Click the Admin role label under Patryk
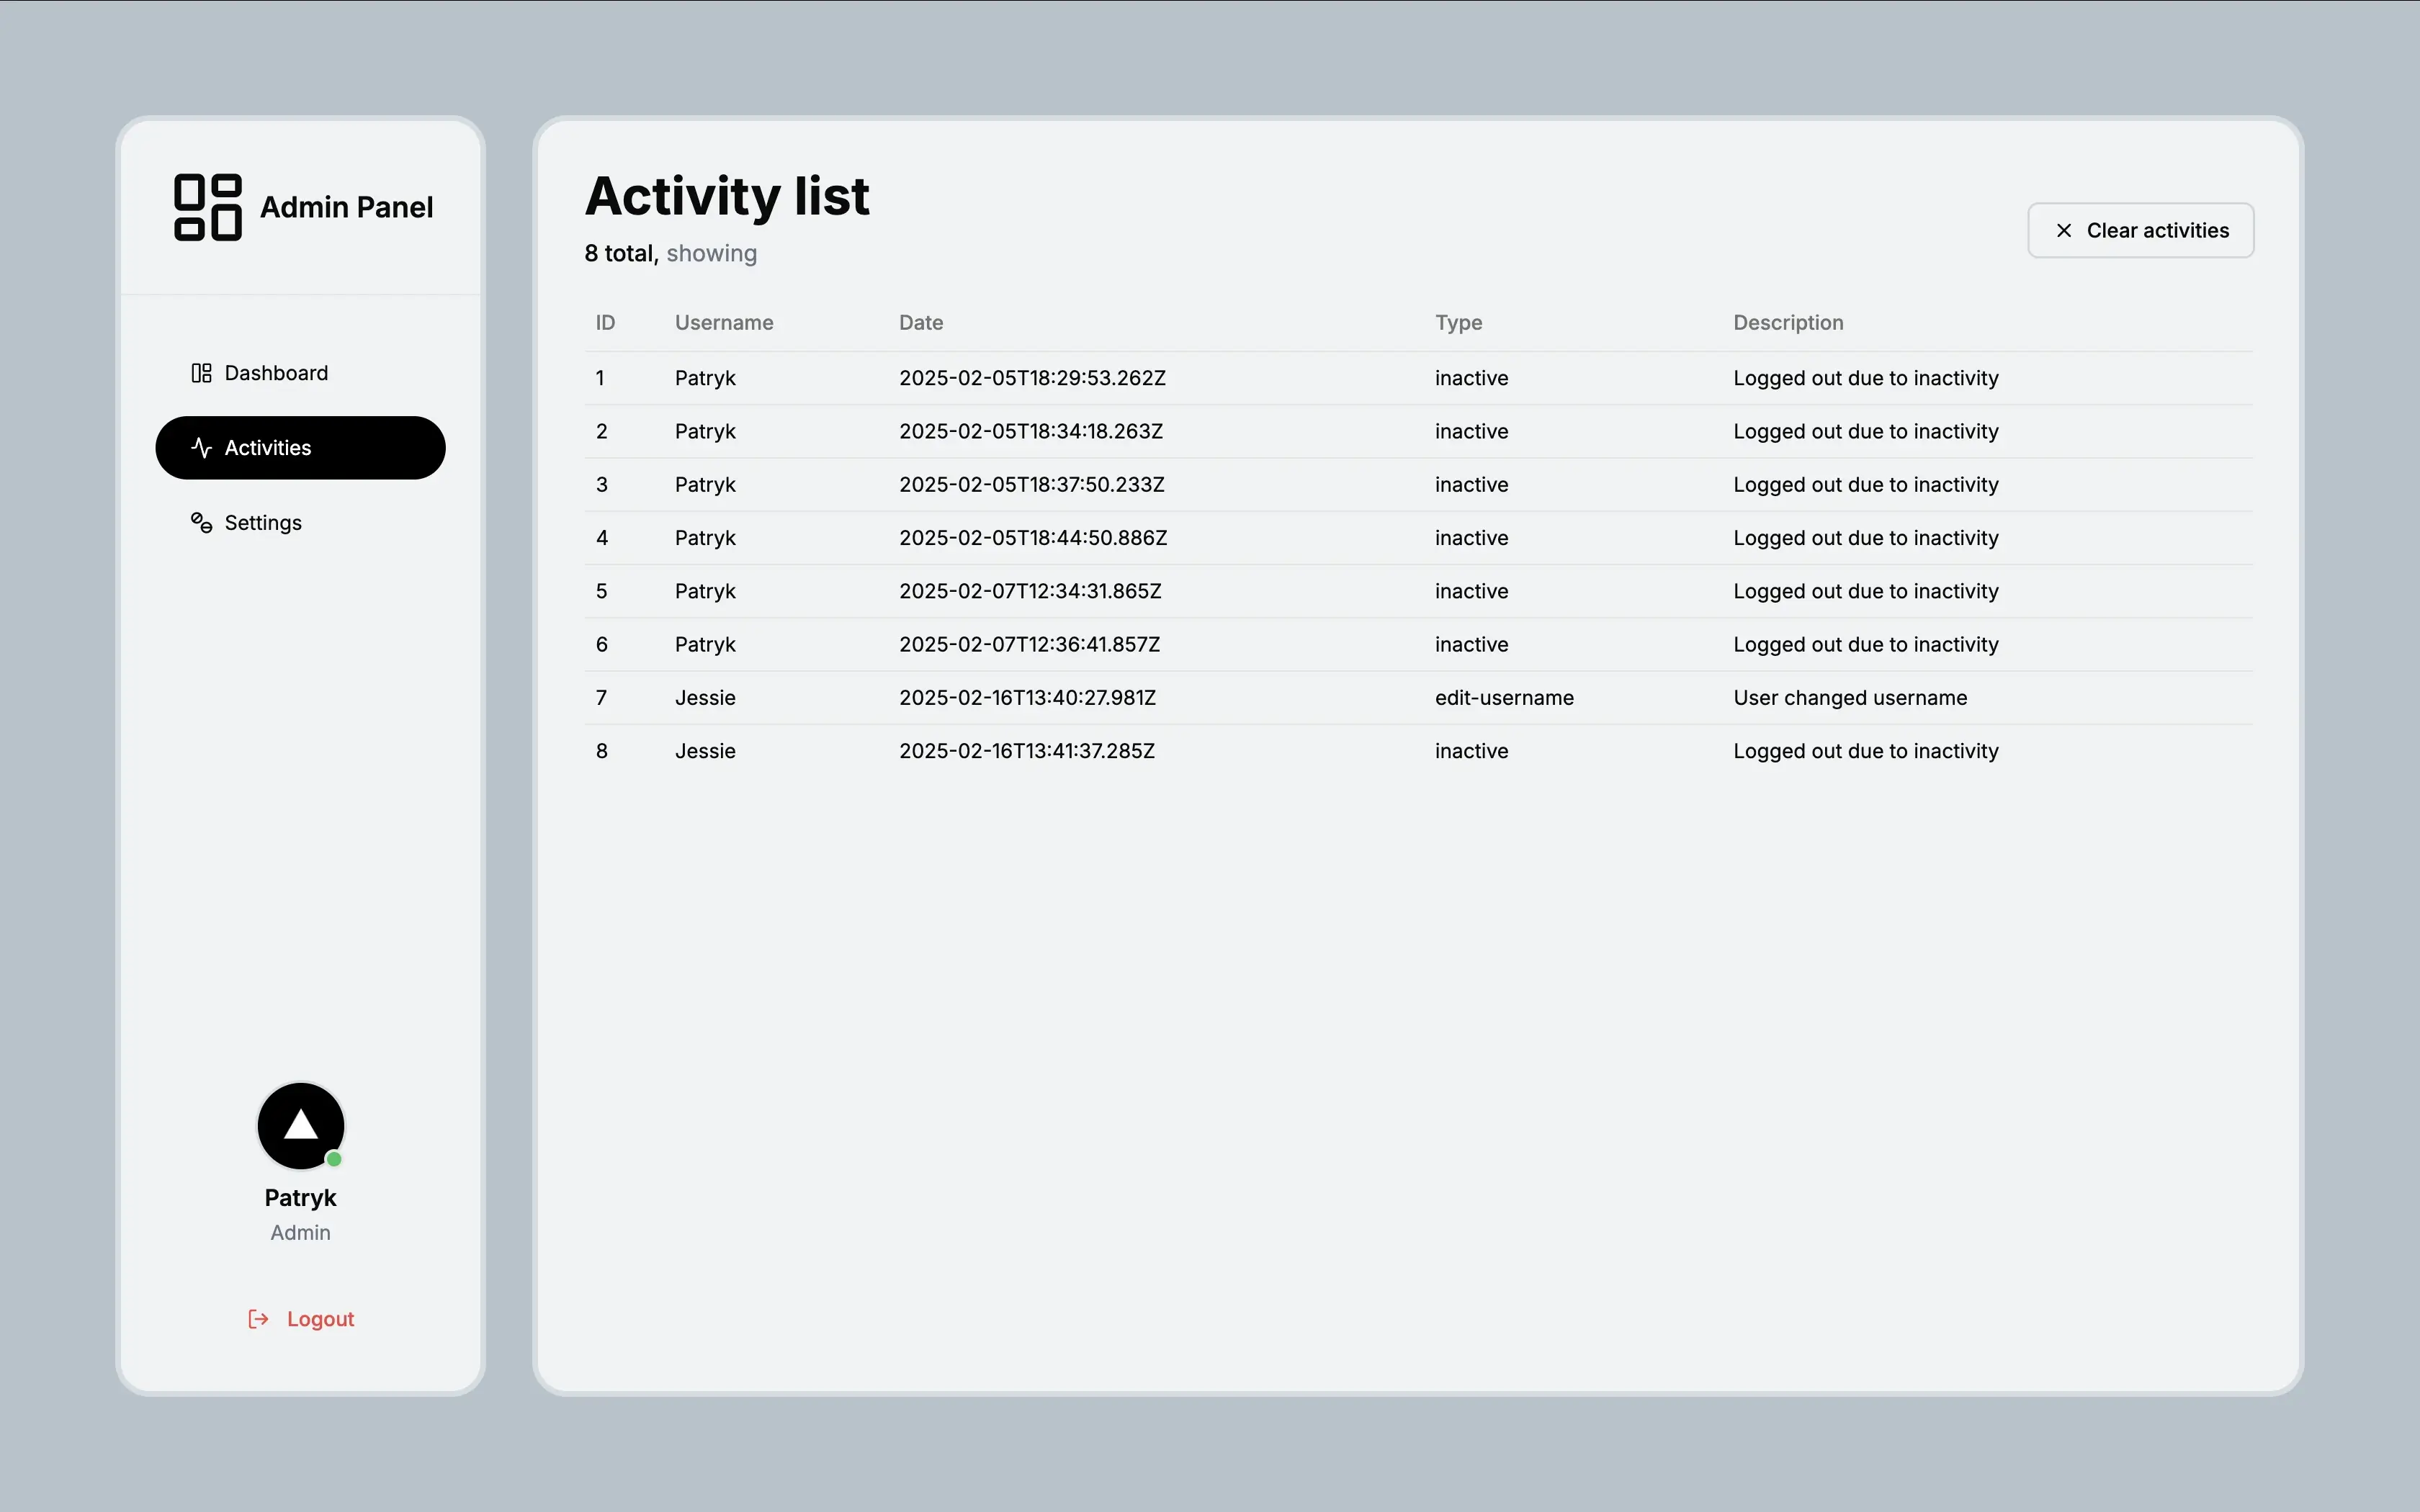2420x1512 pixels. 300,1233
